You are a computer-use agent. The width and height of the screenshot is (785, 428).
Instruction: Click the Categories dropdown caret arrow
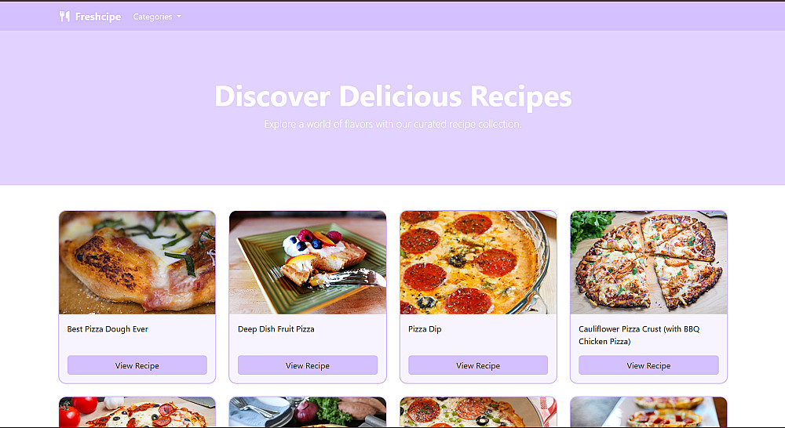point(179,16)
